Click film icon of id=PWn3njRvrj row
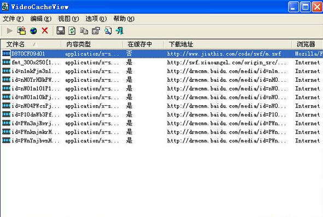The image size is (323, 217). [x=6, y=123]
